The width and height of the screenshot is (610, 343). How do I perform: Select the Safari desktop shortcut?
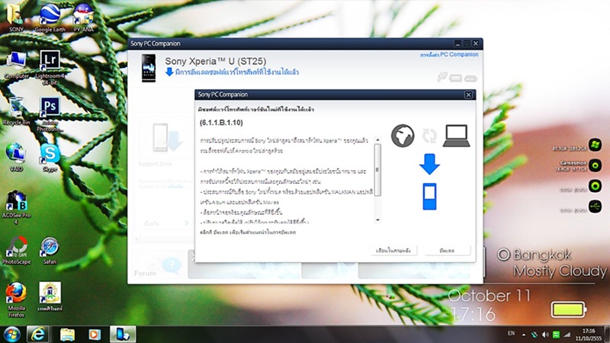(x=50, y=251)
